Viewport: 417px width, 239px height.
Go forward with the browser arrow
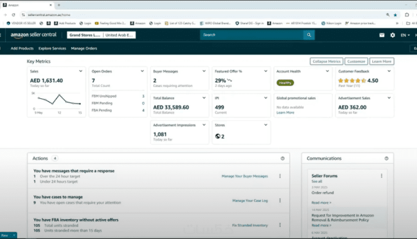click(5, 15)
